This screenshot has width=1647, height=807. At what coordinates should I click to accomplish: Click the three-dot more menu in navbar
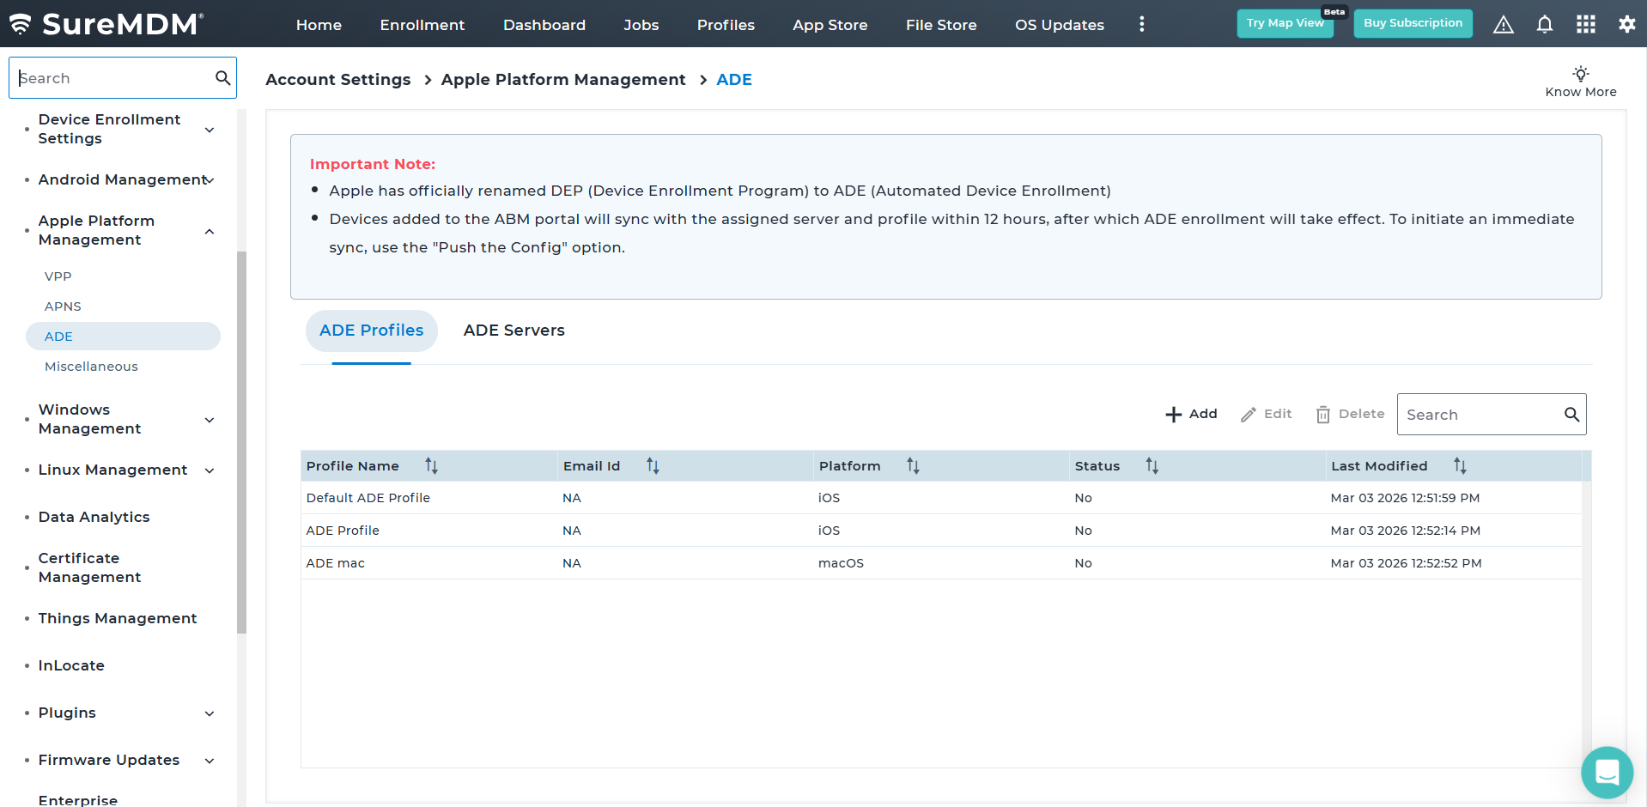click(x=1141, y=25)
